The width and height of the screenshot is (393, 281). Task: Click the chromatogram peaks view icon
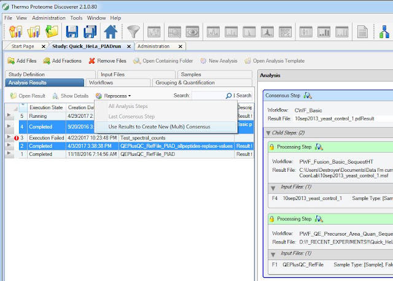(213, 32)
